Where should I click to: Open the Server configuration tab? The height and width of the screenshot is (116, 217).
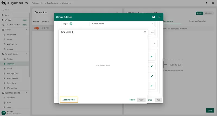pos(197,21)
